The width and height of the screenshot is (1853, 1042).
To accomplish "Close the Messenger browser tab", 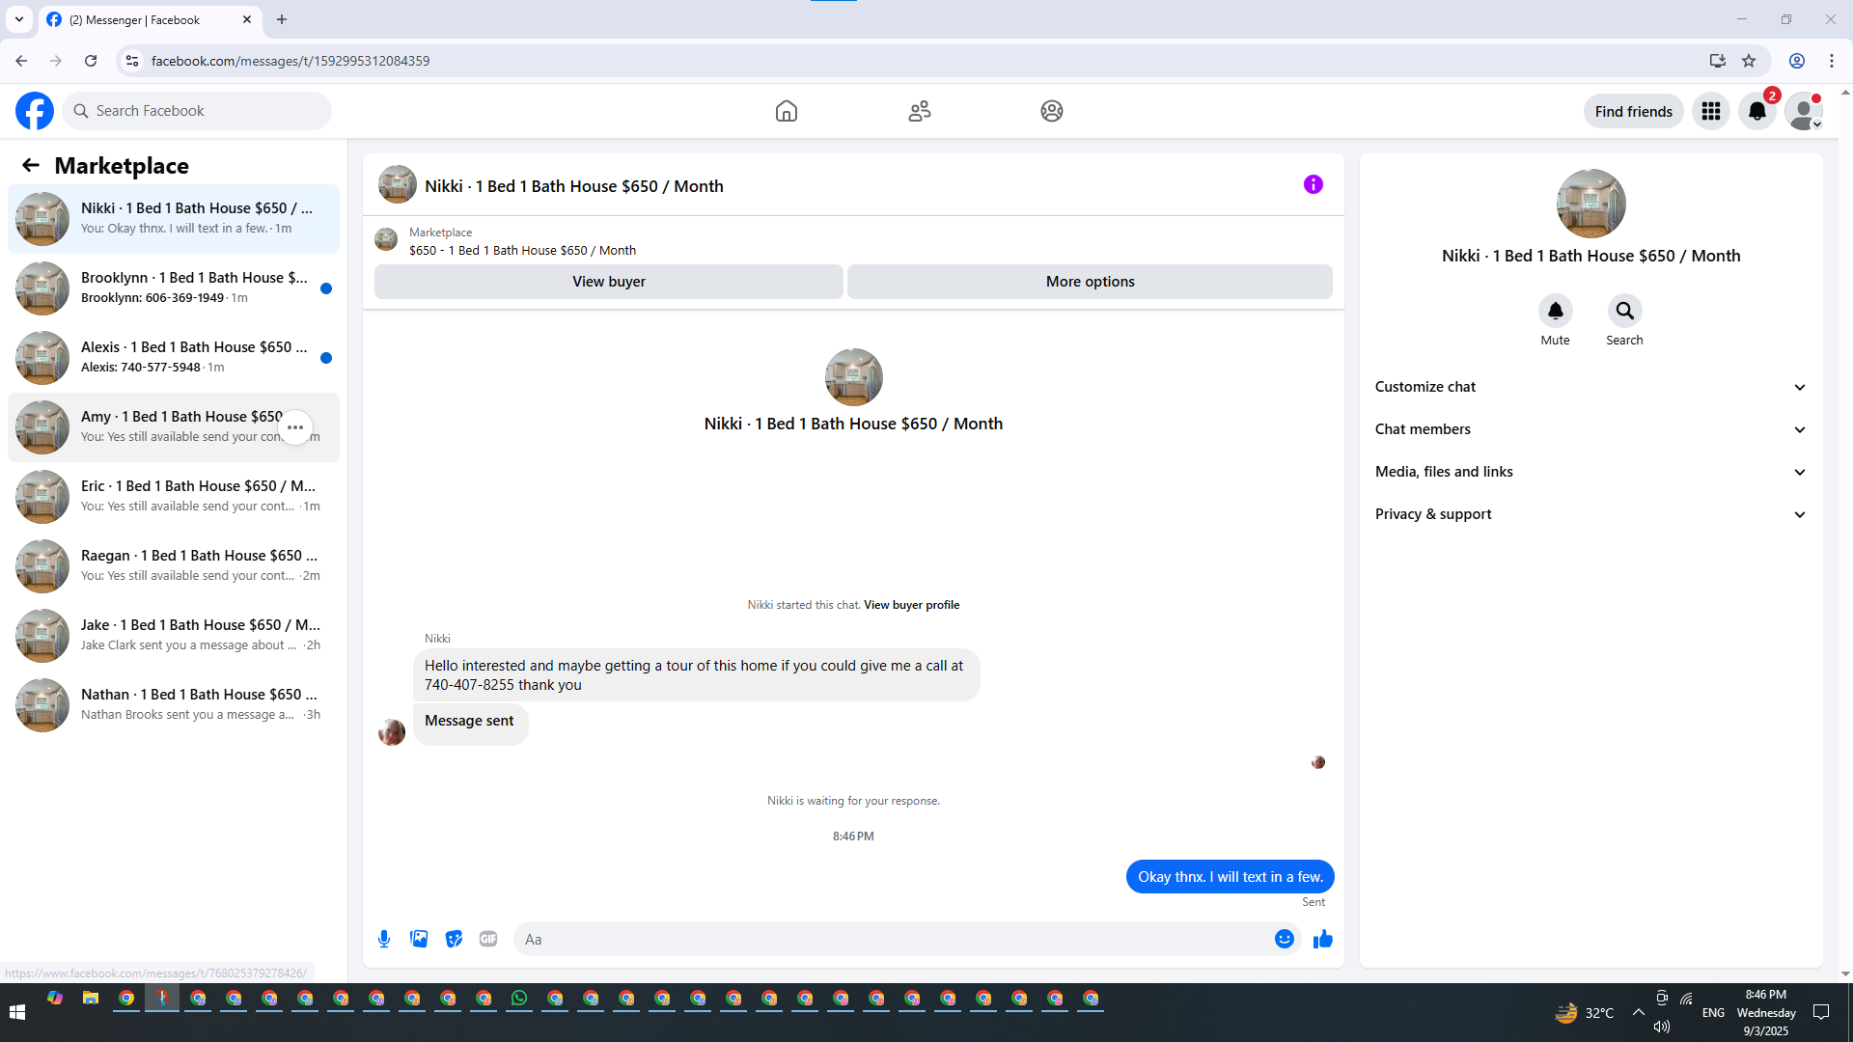I will pyautogui.click(x=247, y=19).
